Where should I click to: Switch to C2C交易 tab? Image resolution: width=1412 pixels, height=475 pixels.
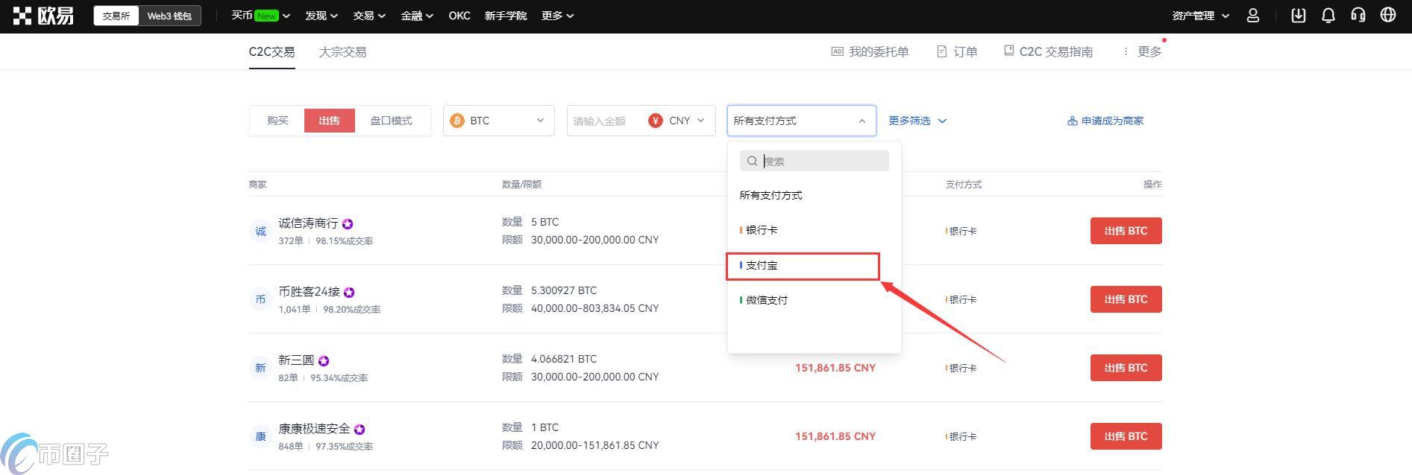click(272, 52)
